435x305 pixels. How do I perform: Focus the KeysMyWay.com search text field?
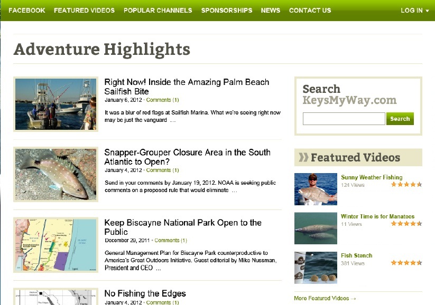(x=344, y=119)
